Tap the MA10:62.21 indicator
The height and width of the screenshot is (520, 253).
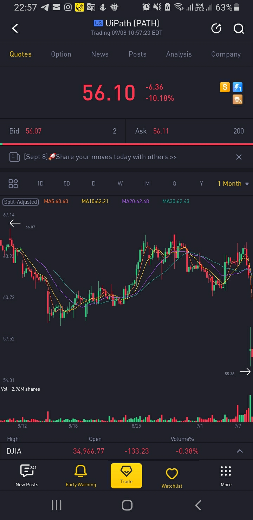point(95,201)
